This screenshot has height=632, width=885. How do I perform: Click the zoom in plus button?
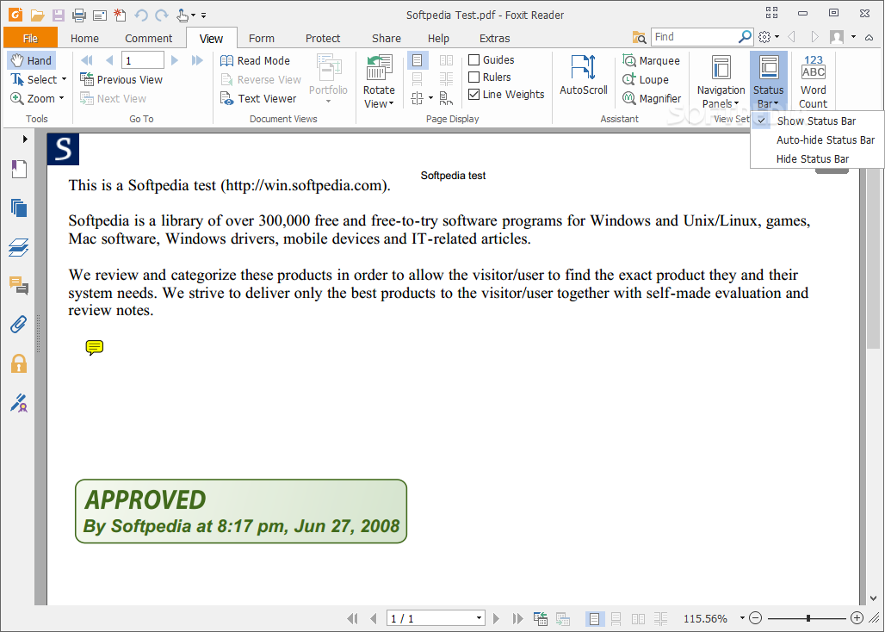tap(857, 618)
